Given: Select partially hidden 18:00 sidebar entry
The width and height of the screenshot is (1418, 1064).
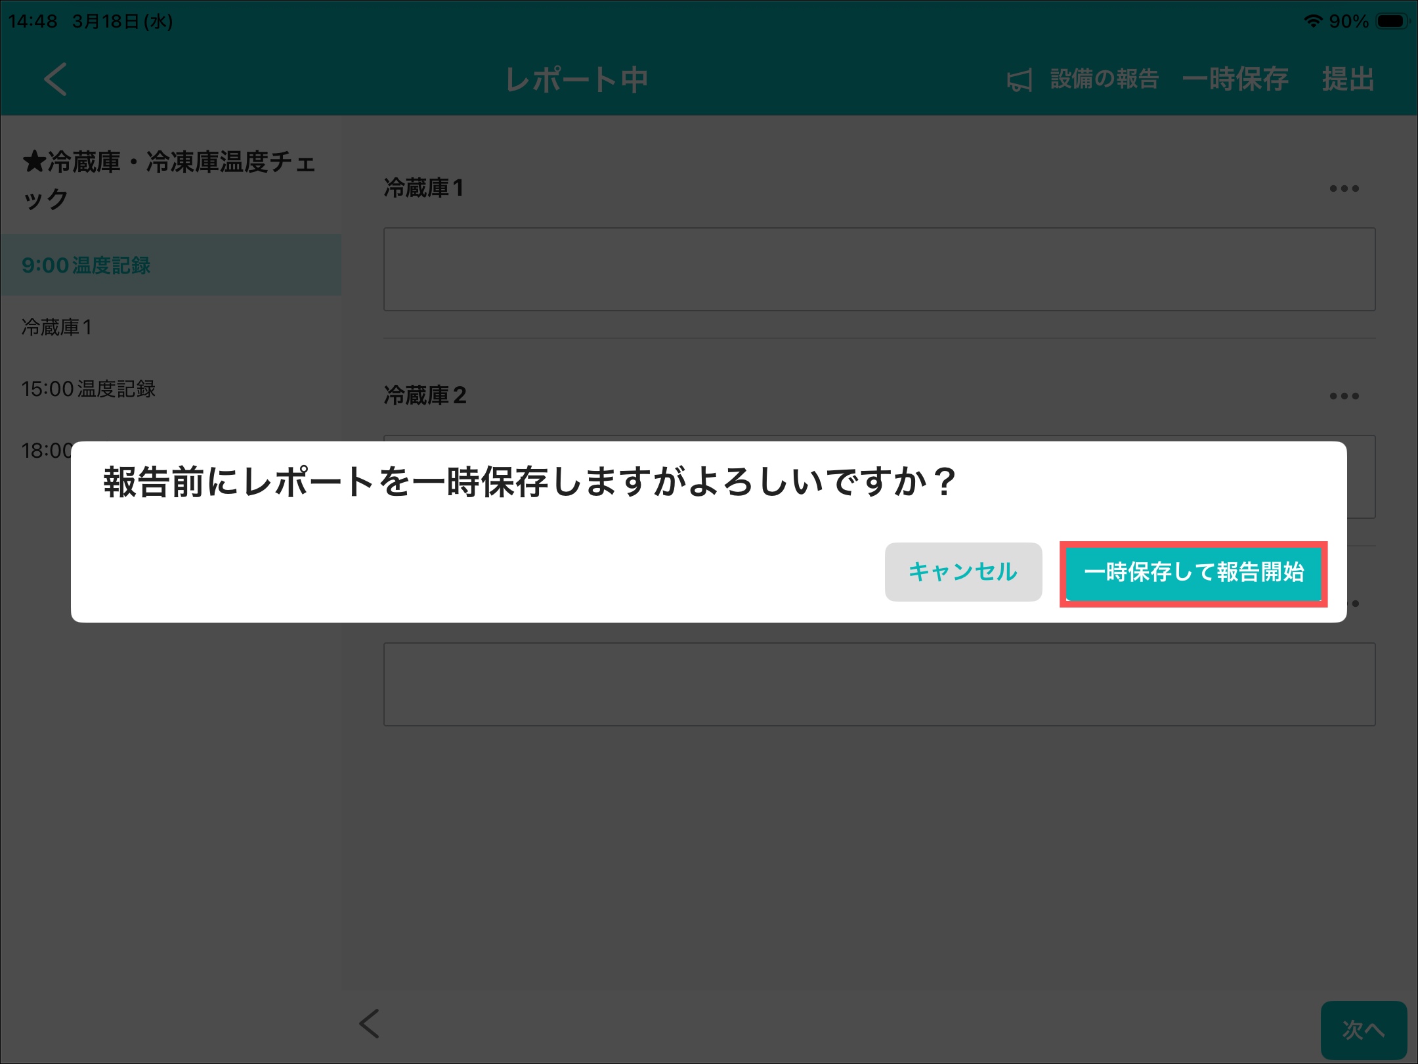Looking at the screenshot, I should point(45,451).
